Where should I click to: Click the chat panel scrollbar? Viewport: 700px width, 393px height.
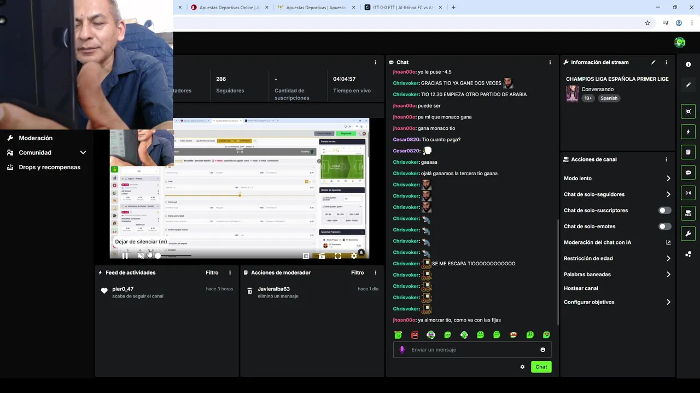point(557,272)
